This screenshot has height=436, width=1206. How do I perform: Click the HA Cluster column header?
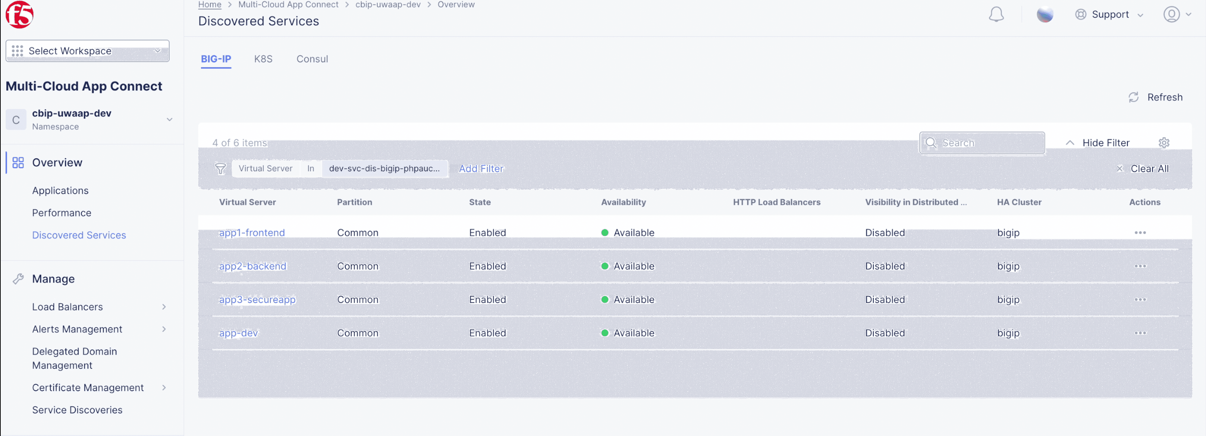(x=1019, y=202)
